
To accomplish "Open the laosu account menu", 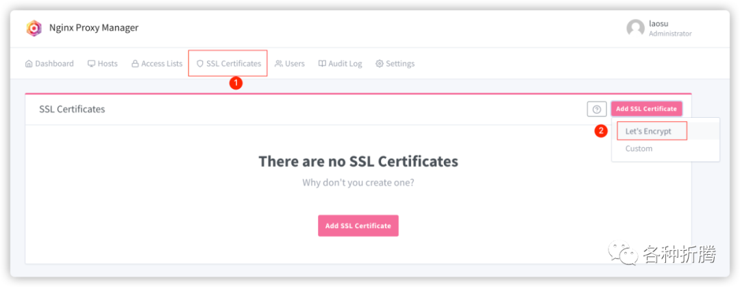I will pos(660,24).
